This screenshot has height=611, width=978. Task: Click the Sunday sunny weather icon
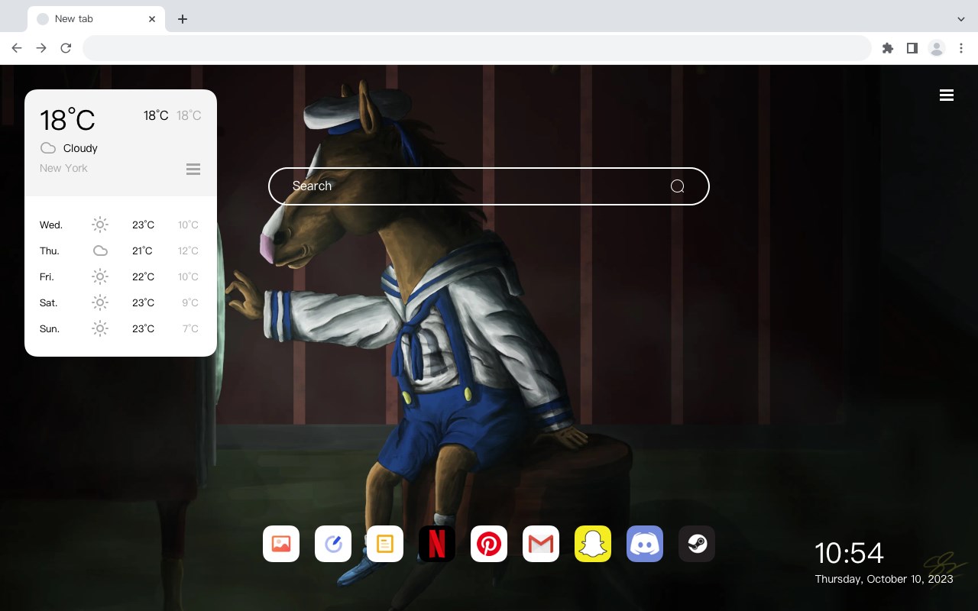(100, 328)
